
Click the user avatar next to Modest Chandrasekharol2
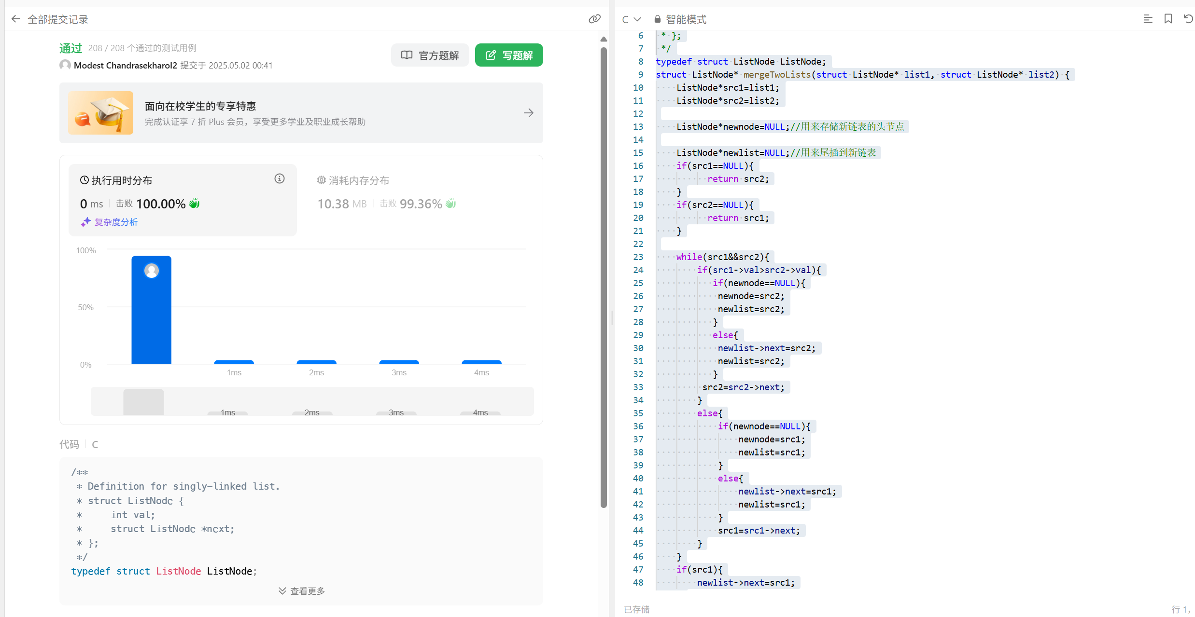coord(65,65)
